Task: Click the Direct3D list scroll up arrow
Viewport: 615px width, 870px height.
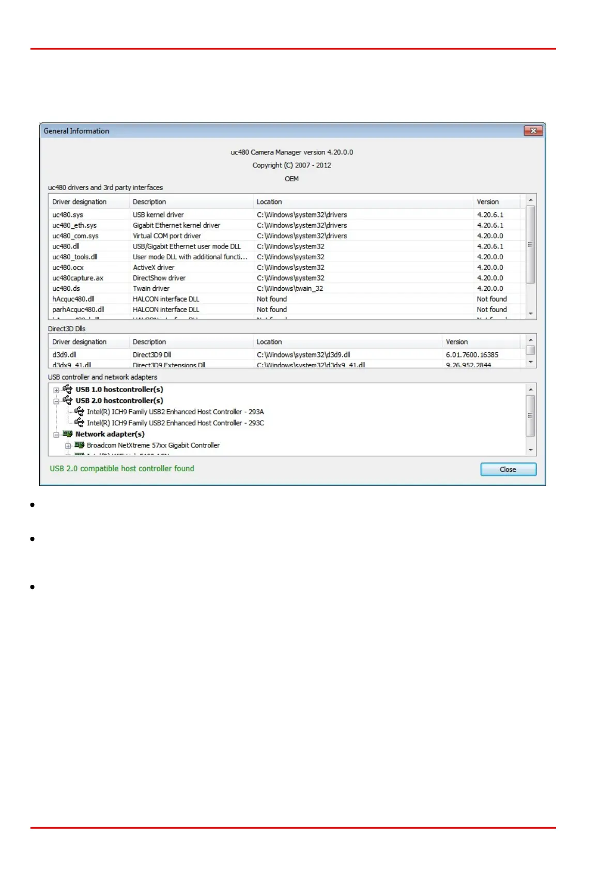Action: coord(530,339)
